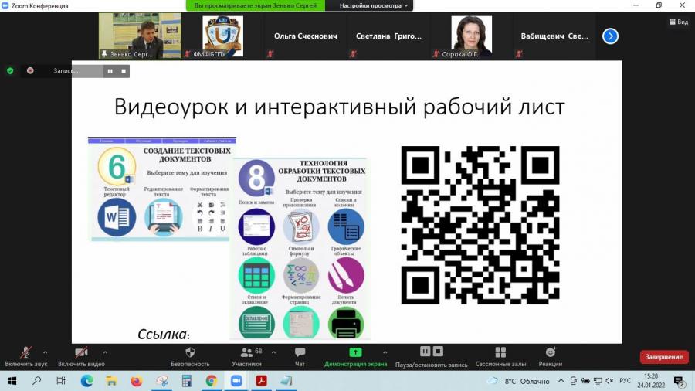Viewport: 695px width, 391px height.
Task: Open the Reactions (Реакции) smiley icon
Action: 551,352
